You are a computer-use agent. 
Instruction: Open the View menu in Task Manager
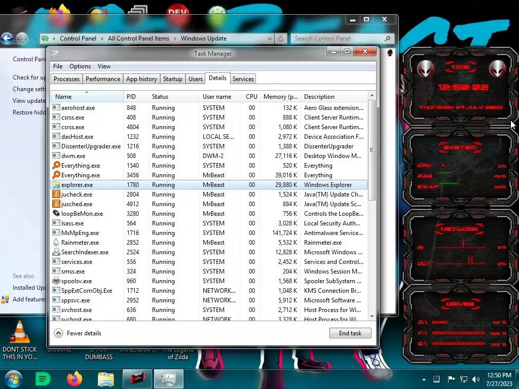(x=104, y=66)
